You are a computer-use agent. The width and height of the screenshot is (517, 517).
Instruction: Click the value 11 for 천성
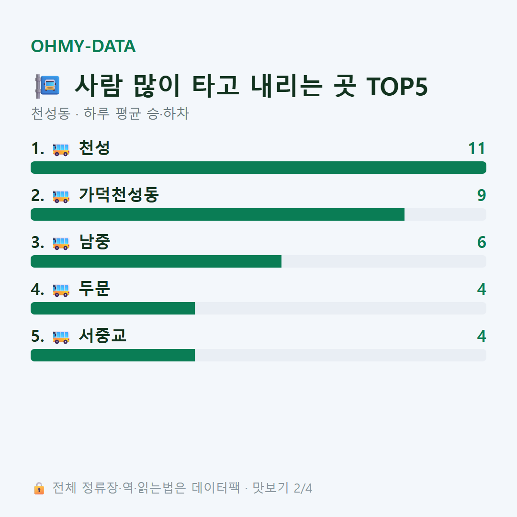(477, 149)
